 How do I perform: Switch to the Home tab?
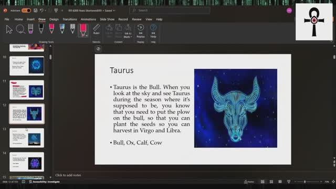coord(19,19)
